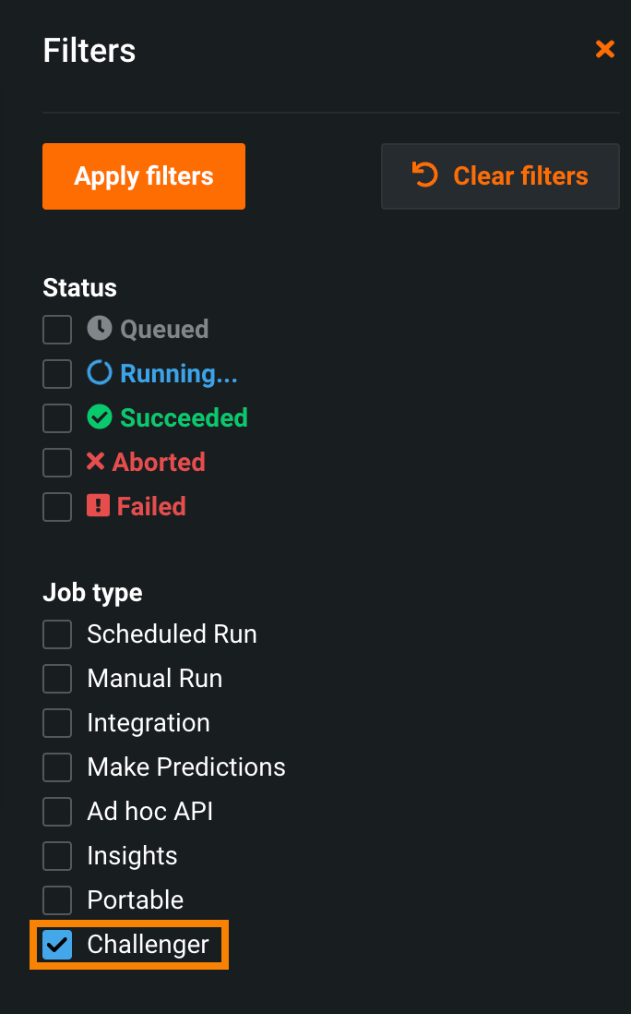Uncheck the Challenger job type checkbox

point(57,945)
